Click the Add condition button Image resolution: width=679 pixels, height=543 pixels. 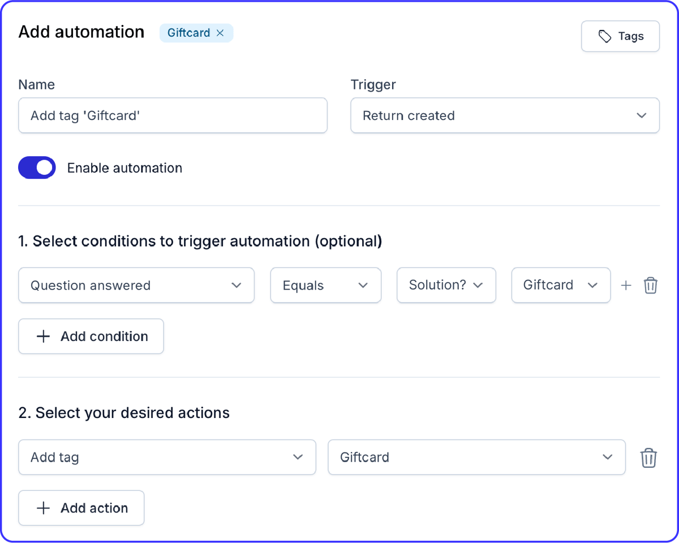91,336
